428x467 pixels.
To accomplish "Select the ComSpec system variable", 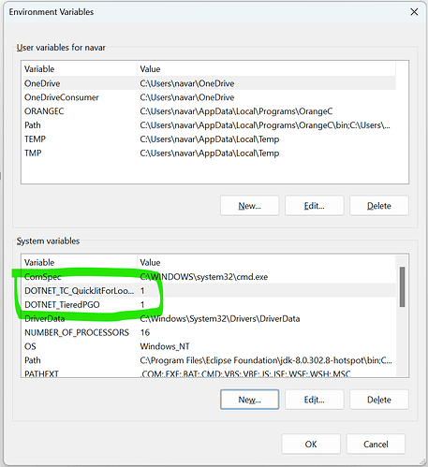I will click(210, 277).
